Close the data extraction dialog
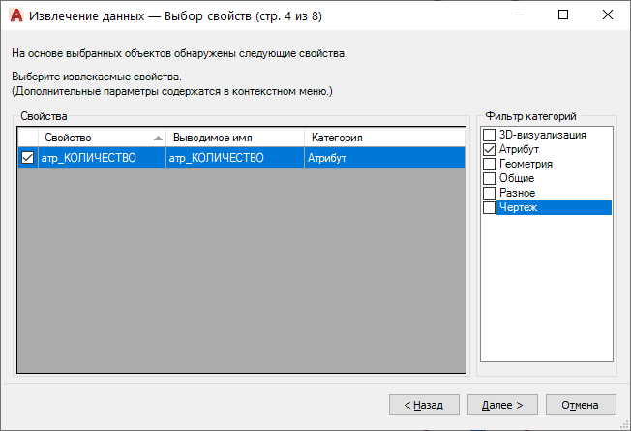Screen dimensions: 631x431 (608, 15)
